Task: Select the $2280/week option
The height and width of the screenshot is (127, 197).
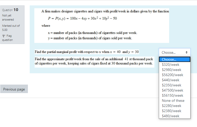Action: pos(175,106)
